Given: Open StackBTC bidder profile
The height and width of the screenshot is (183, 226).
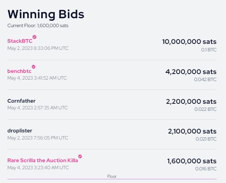Looking at the screenshot, I should pos(20,41).
